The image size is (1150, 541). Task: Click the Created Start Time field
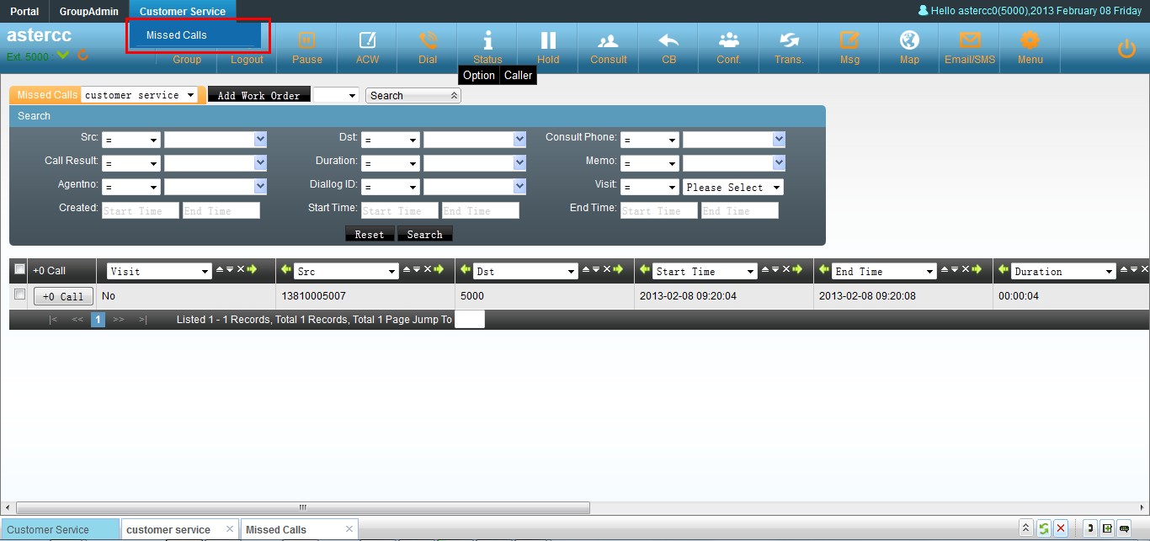point(140,211)
